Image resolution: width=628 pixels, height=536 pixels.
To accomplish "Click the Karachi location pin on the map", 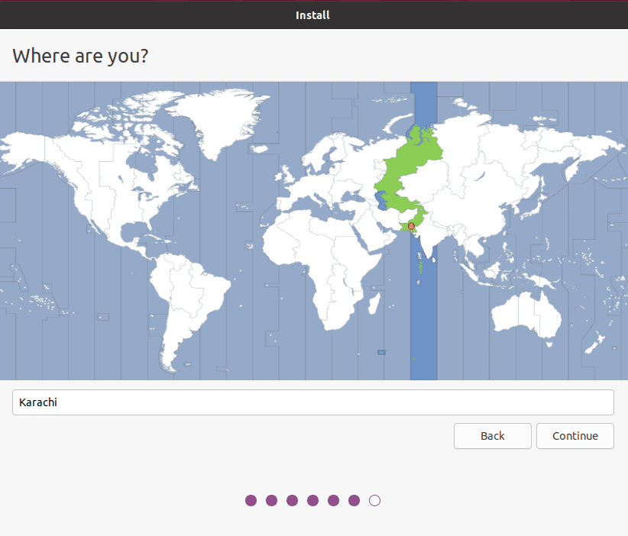I will (x=411, y=227).
